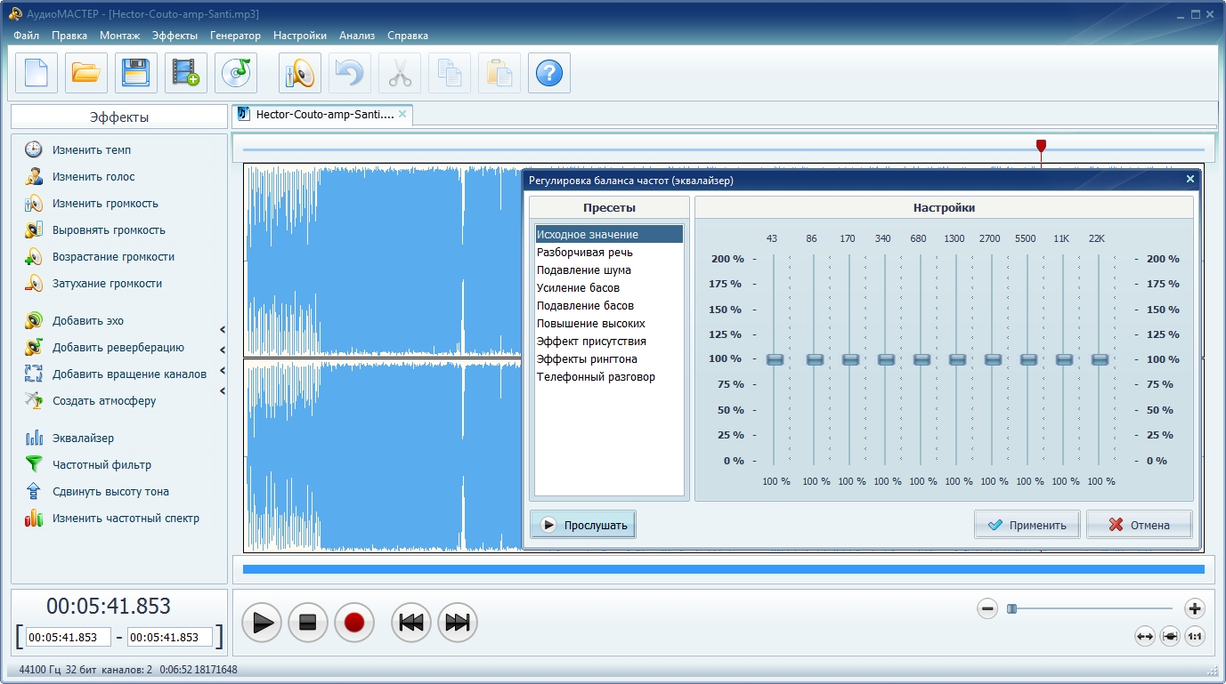Click the zoom in plus button

tap(1194, 608)
